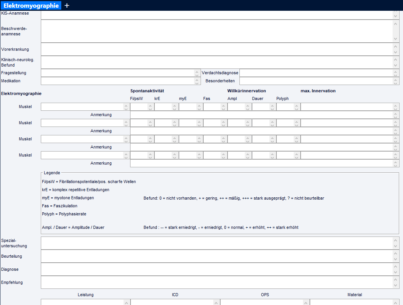This screenshot has width=403, height=305.
Task: Click the Medikation input field
Action: coord(120,81)
